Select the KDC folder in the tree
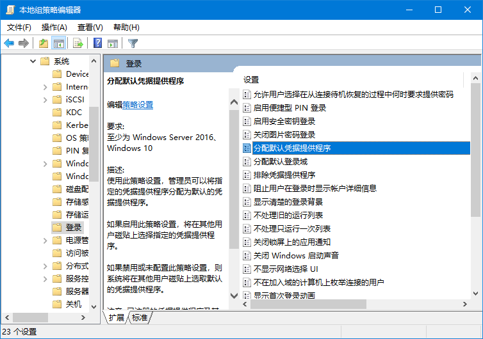The width and height of the screenshot is (483, 339). pyautogui.click(x=74, y=113)
